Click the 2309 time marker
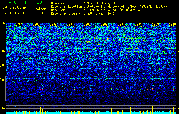The image size is (179, 114). pyautogui.click(x=155, y=25)
